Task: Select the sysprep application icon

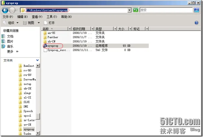Action: [45, 46]
